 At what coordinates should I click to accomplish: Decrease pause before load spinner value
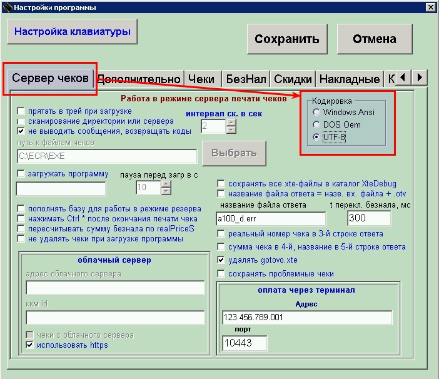[x=166, y=191]
